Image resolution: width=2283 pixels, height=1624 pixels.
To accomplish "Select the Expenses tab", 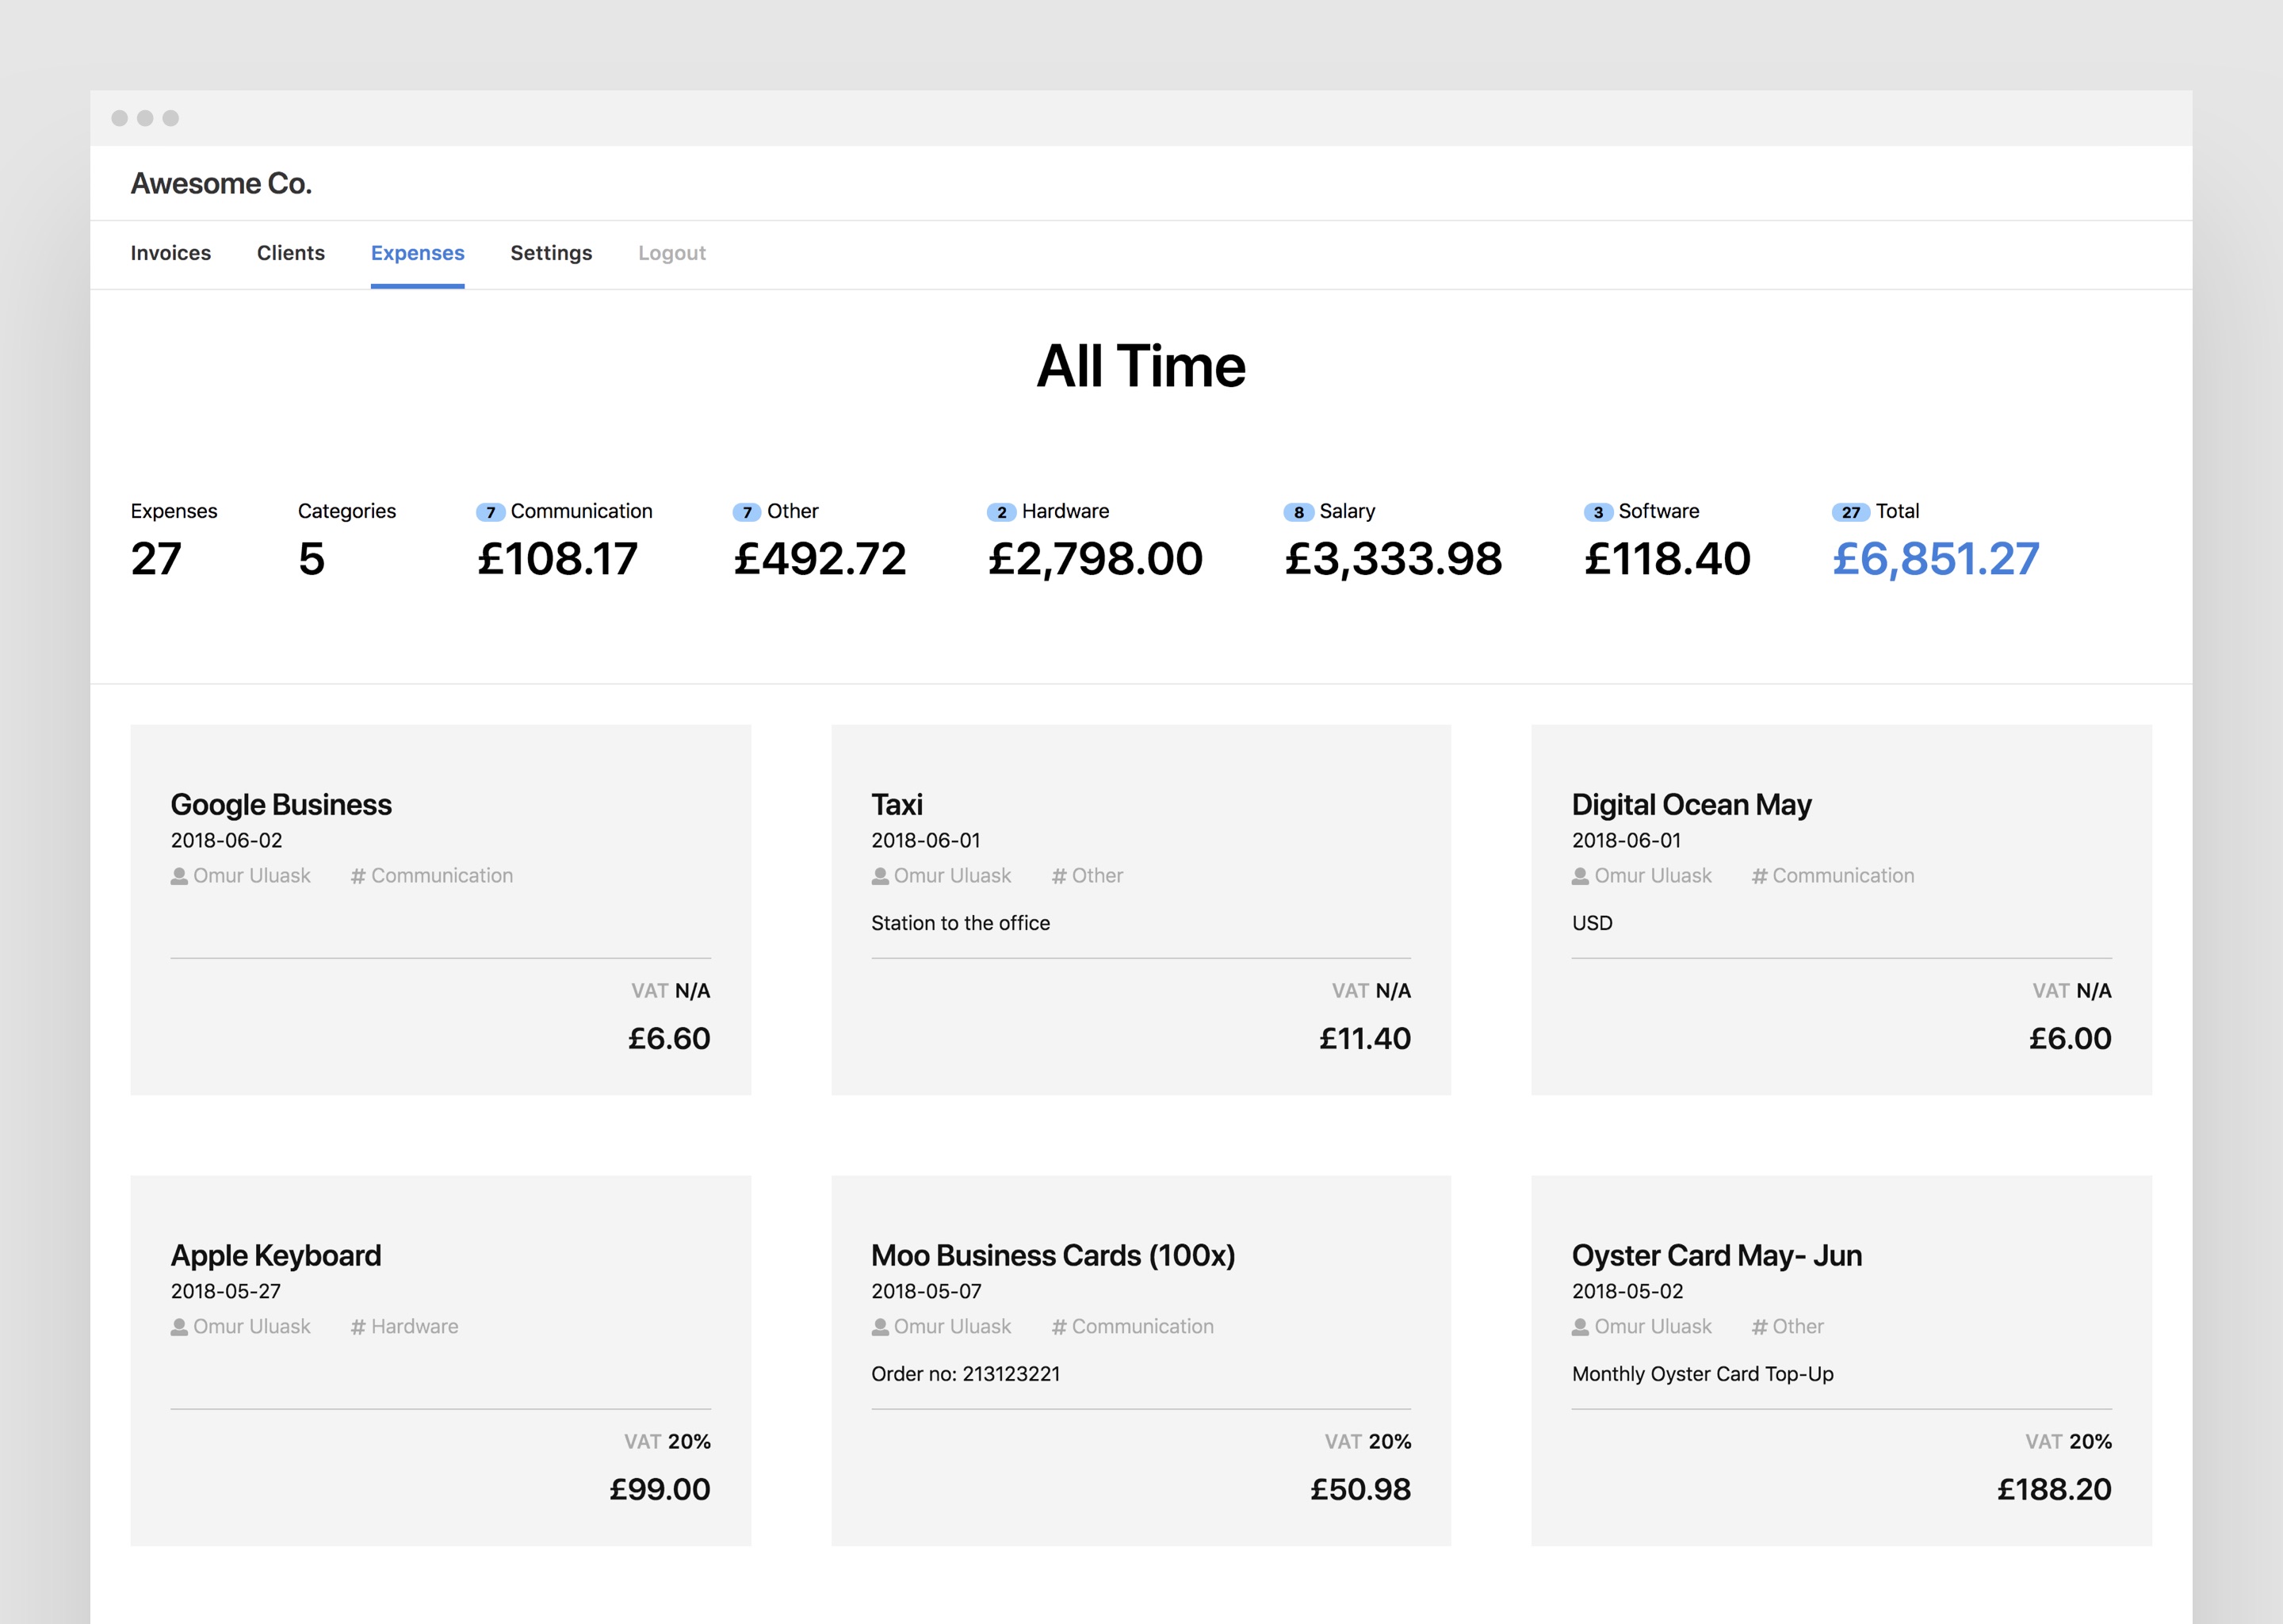I will coord(418,253).
